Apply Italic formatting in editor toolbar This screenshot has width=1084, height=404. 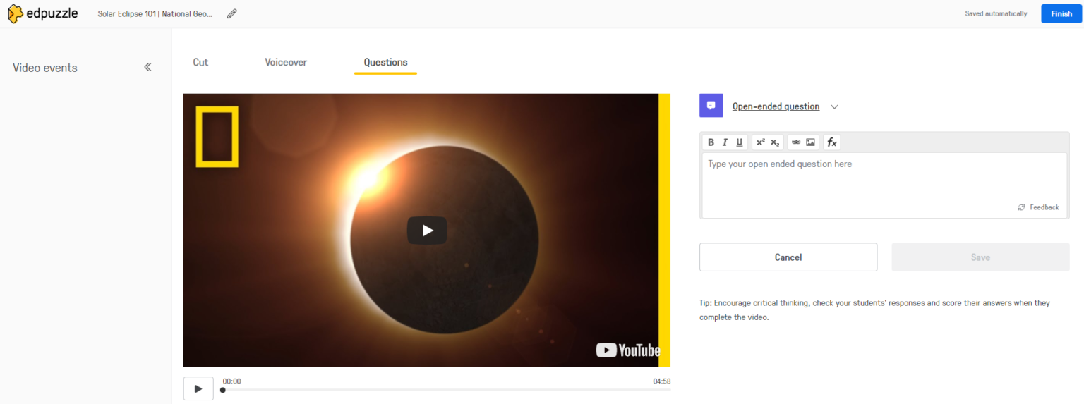[725, 142]
